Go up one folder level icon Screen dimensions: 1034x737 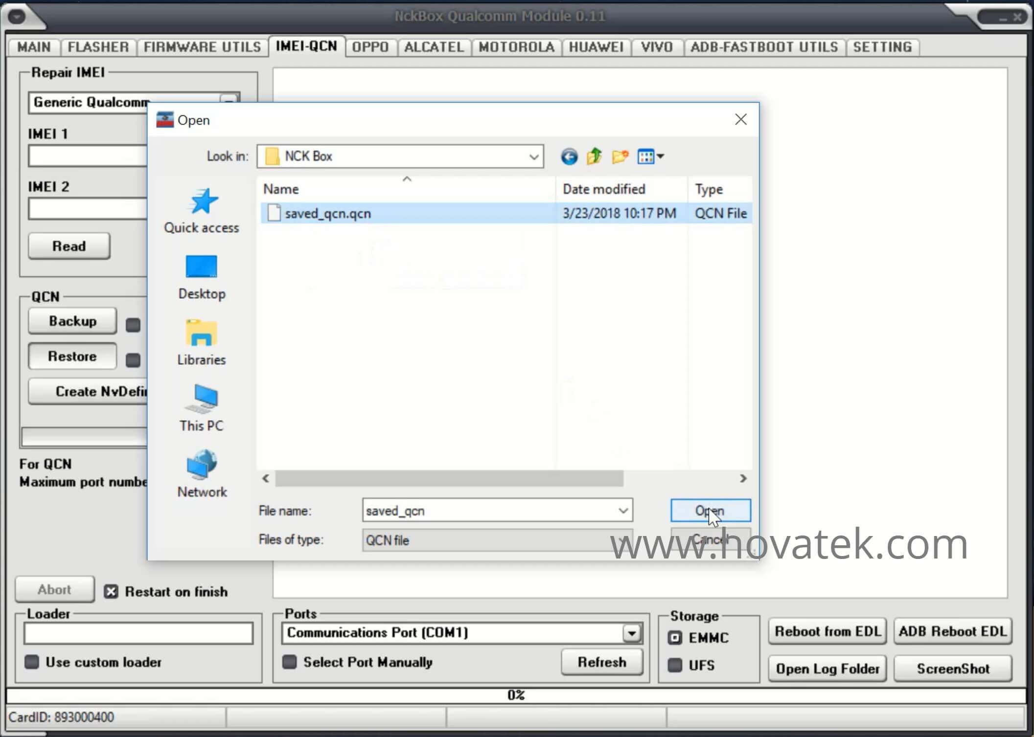point(594,156)
